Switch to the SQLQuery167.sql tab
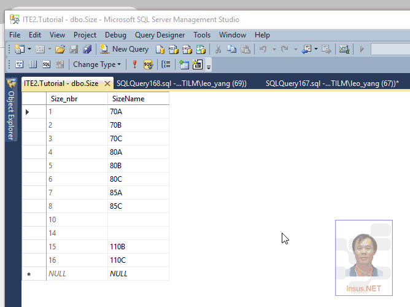The image size is (410, 307). (x=332, y=84)
